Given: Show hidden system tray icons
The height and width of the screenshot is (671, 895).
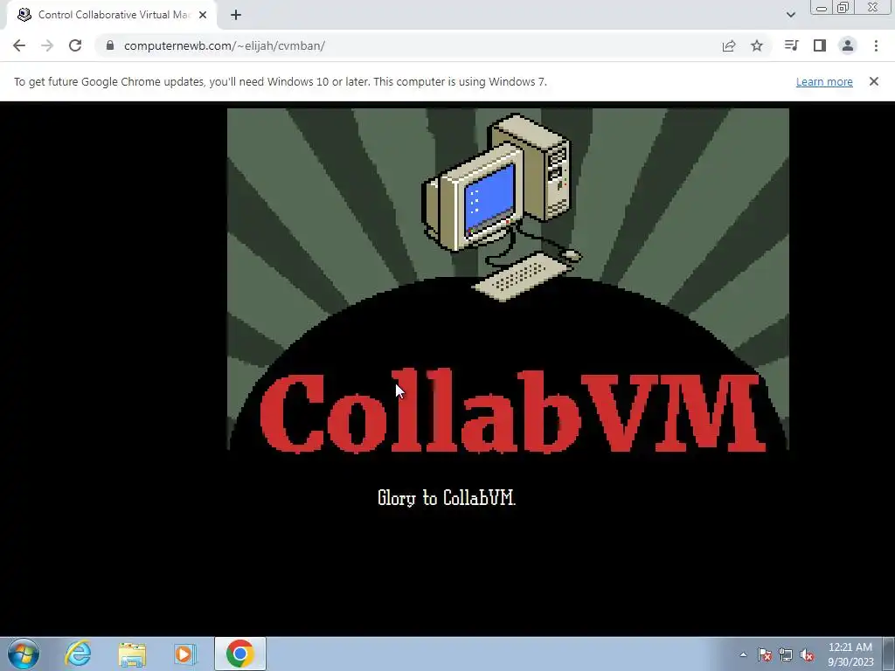Looking at the screenshot, I should [743, 654].
